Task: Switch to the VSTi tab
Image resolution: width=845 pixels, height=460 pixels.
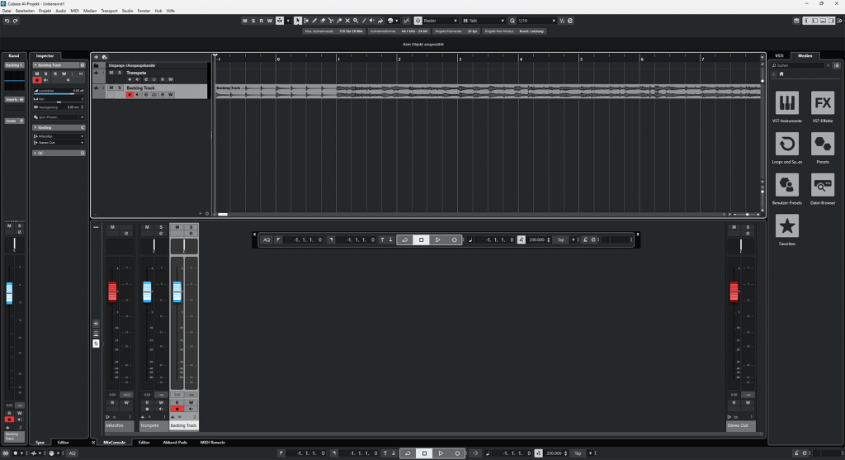Action: coord(779,55)
